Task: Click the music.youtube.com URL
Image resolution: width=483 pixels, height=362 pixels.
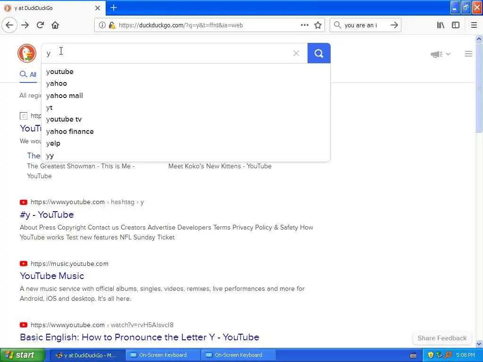Action: (69, 264)
